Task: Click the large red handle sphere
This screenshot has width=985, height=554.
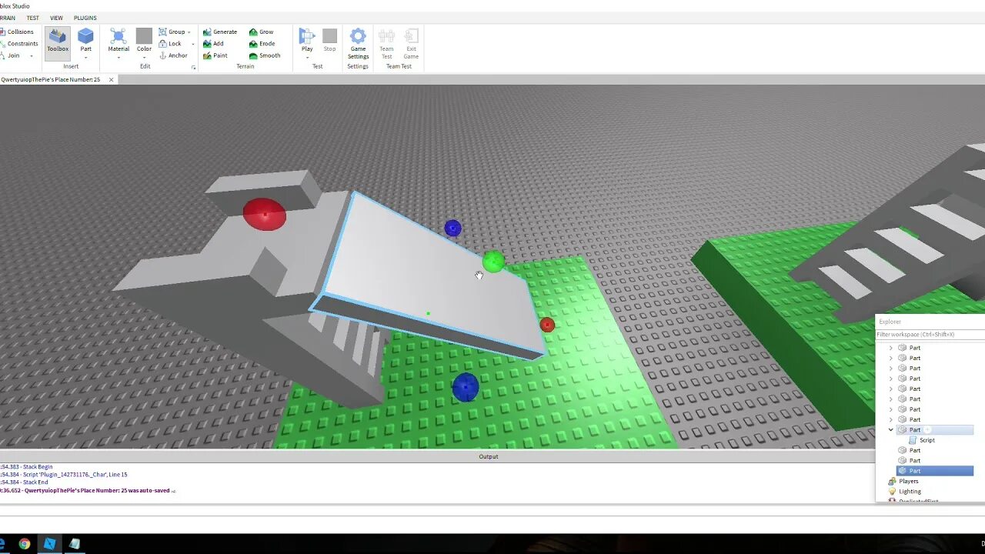Action: click(265, 214)
